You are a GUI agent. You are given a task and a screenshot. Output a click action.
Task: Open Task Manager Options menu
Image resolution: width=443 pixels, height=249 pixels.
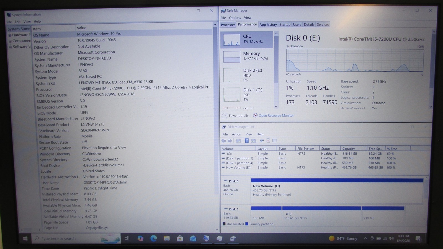(x=235, y=18)
